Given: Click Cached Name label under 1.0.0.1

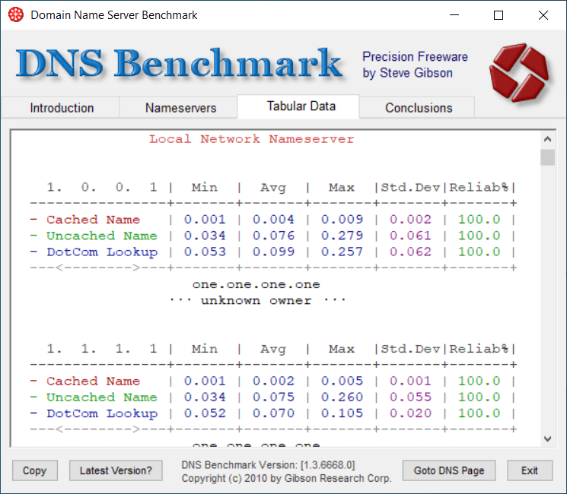Looking at the screenshot, I should [93, 220].
